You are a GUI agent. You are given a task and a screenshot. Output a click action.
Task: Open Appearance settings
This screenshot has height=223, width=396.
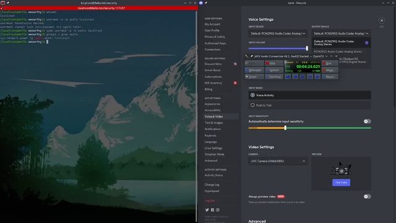(212, 104)
